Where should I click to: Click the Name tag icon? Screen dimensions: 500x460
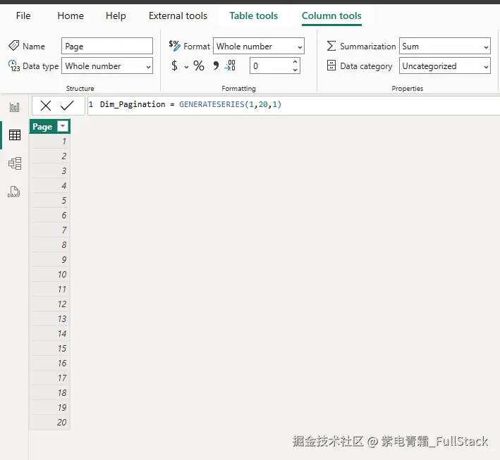(x=13, y=46)
